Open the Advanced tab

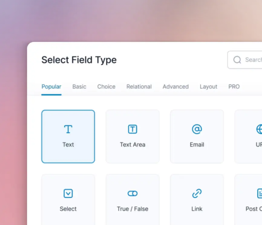[175, 87]
